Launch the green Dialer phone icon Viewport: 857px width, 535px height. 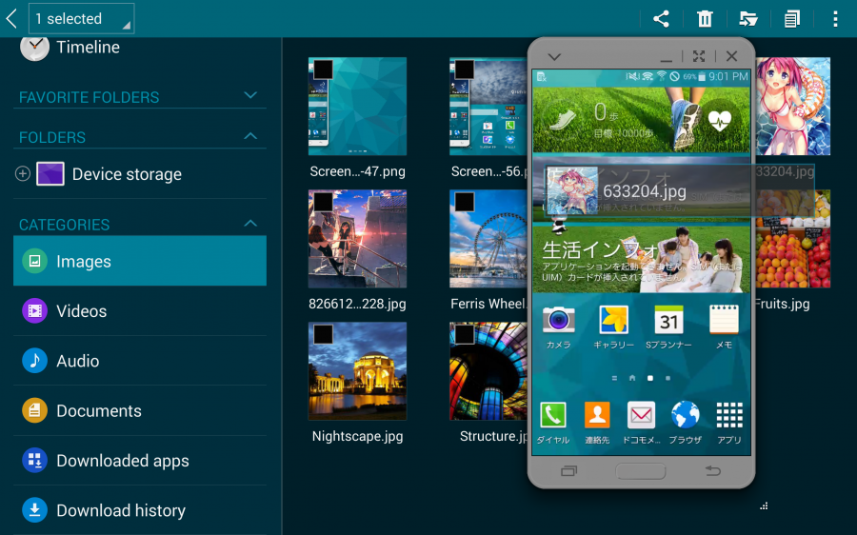point(552,415)
